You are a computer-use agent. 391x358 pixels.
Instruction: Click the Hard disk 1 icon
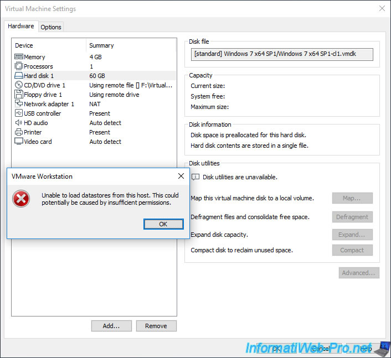tap(19, 75)
